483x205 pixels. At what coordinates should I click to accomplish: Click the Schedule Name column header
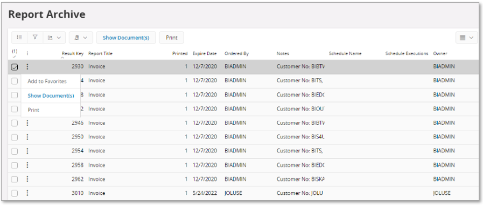point(345,54)
